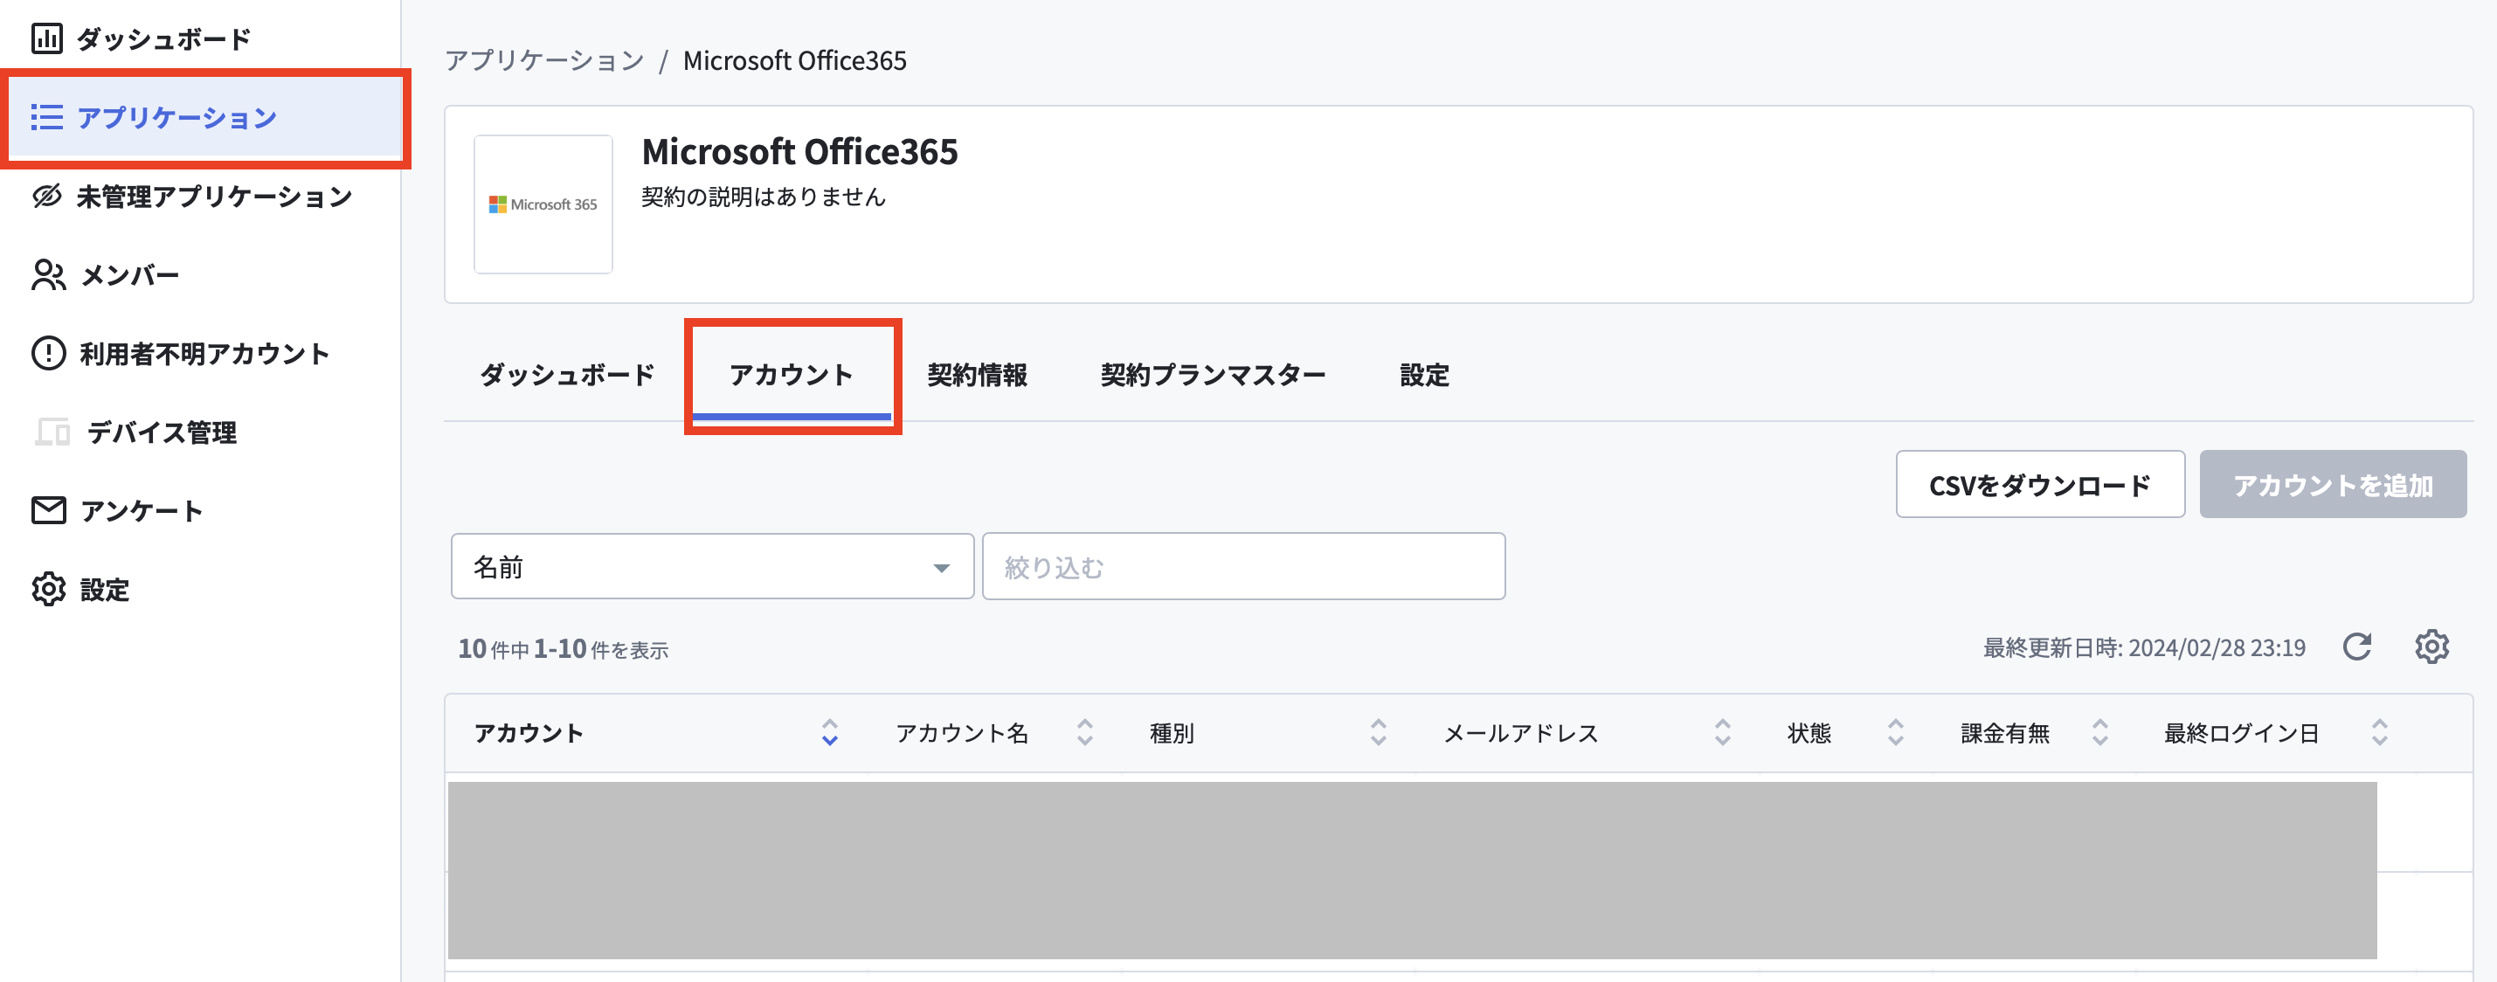Click the メンバー people icon
2497x982 pixels.
click(x=48, y=275)
